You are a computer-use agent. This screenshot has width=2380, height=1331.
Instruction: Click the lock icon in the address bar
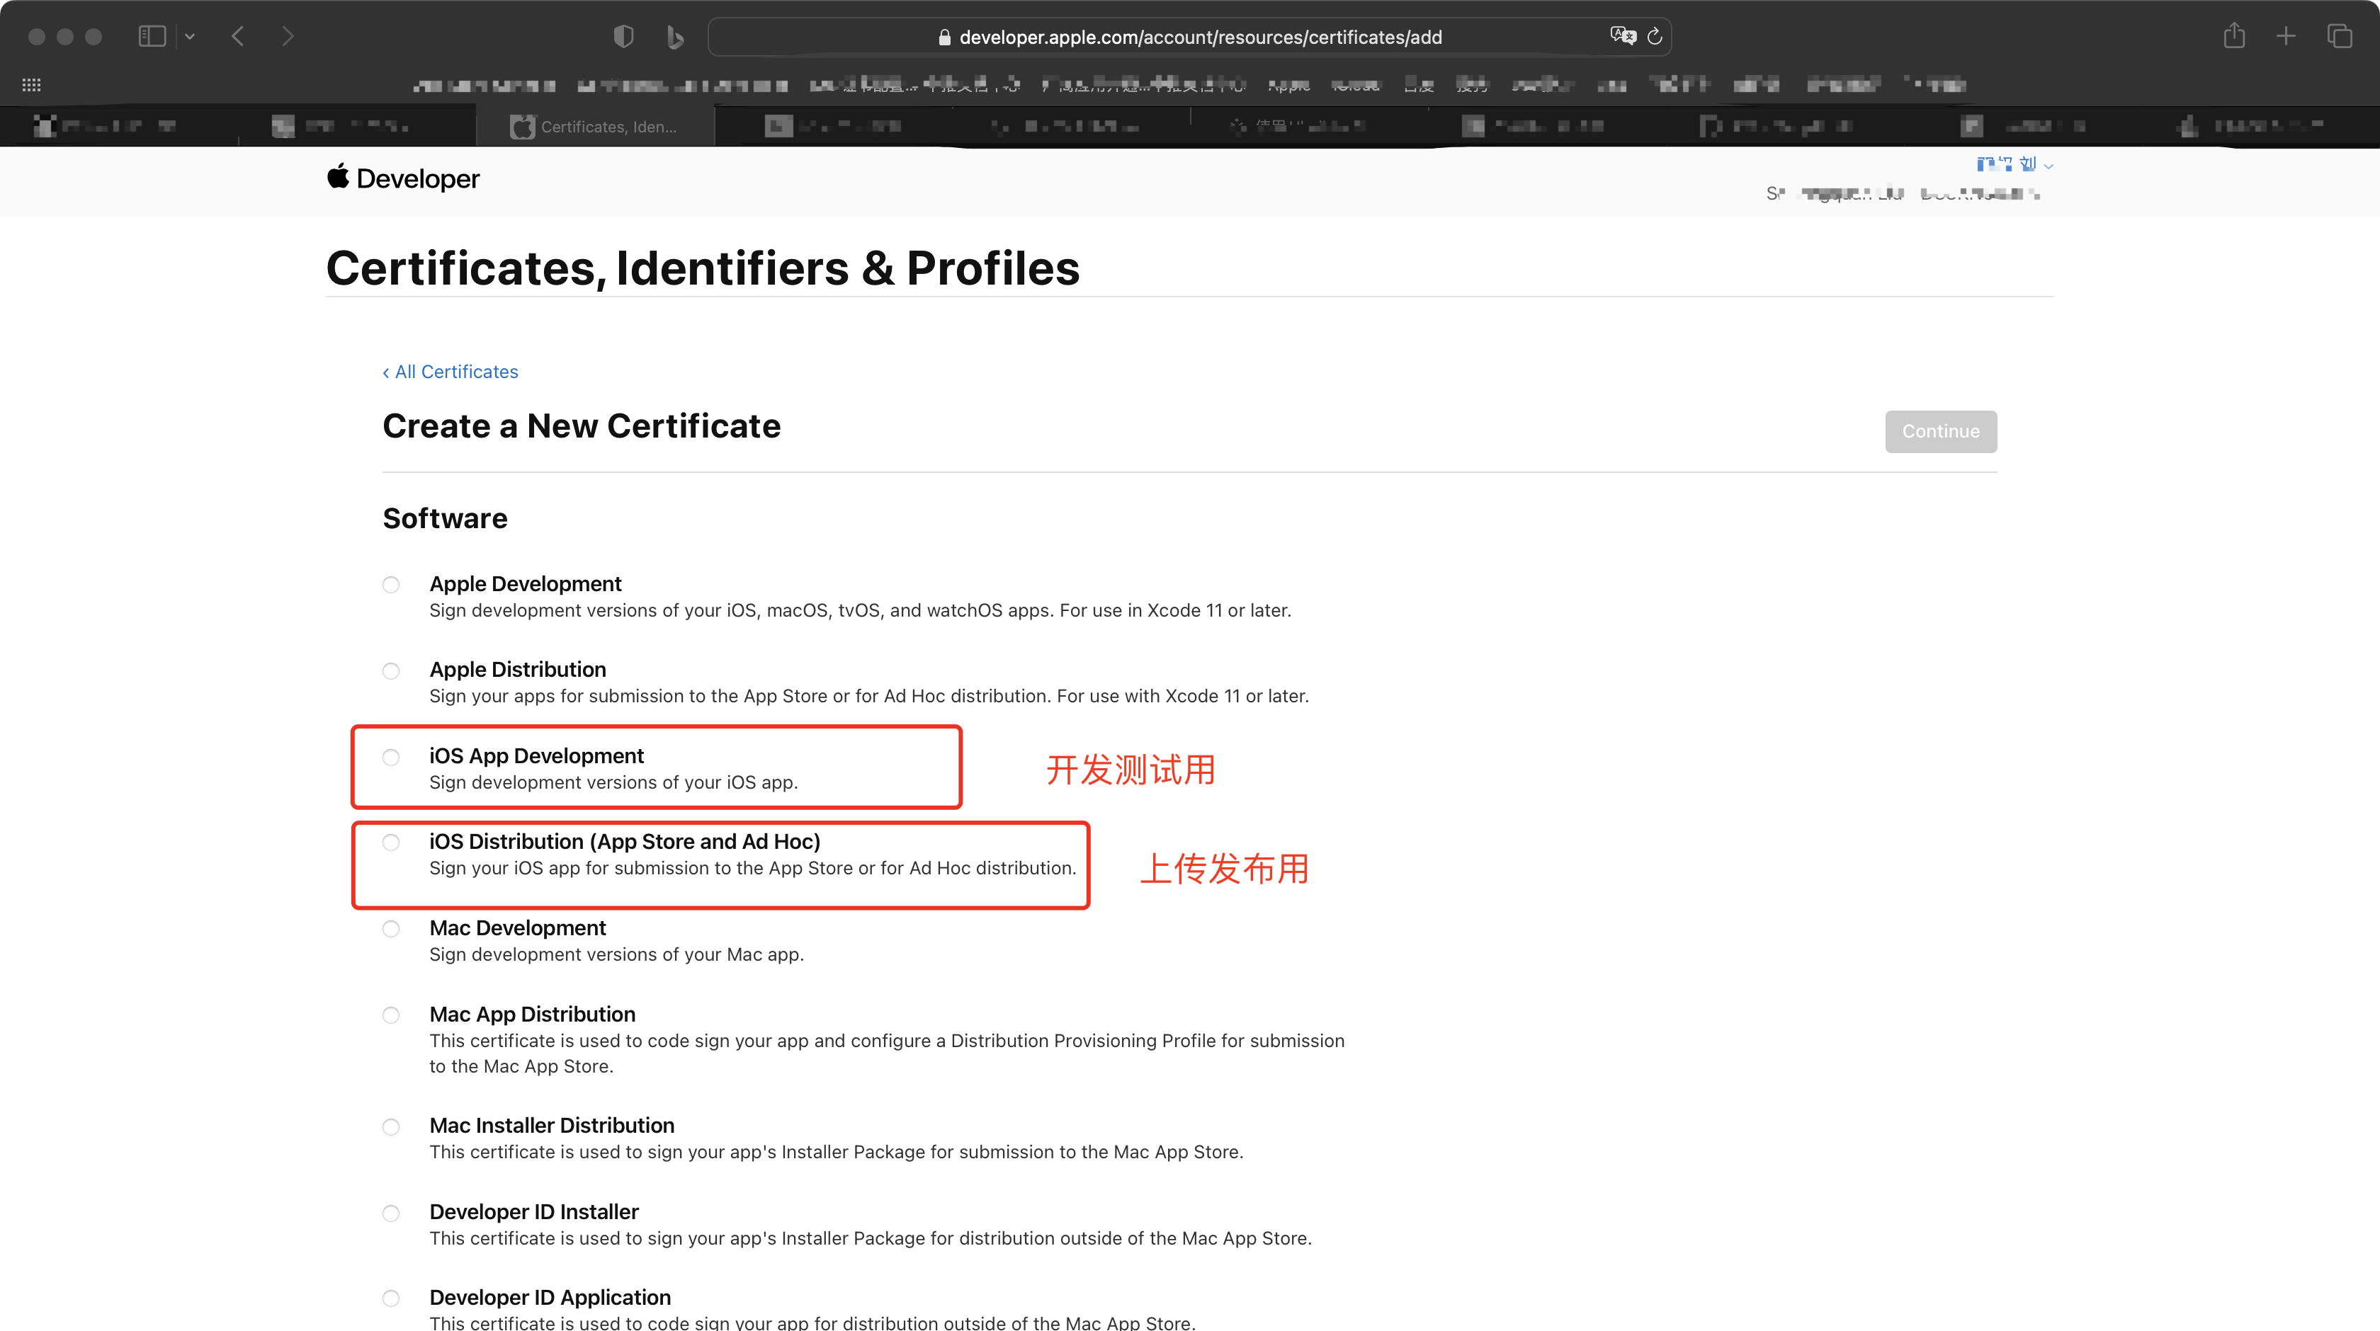(943, 37)
